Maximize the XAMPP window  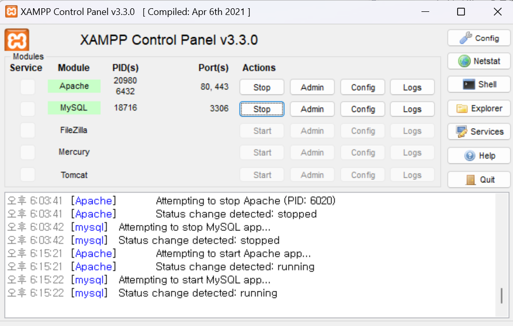pyautogui.click(x=461, y=12)
